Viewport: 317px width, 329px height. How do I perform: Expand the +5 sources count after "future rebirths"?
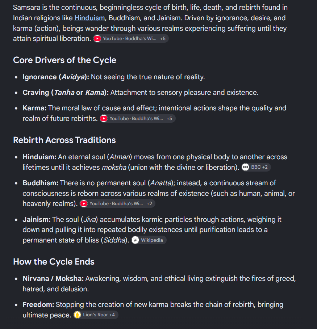(x=169, y=119)
